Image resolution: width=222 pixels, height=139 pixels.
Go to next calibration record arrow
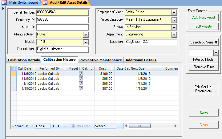54,126
